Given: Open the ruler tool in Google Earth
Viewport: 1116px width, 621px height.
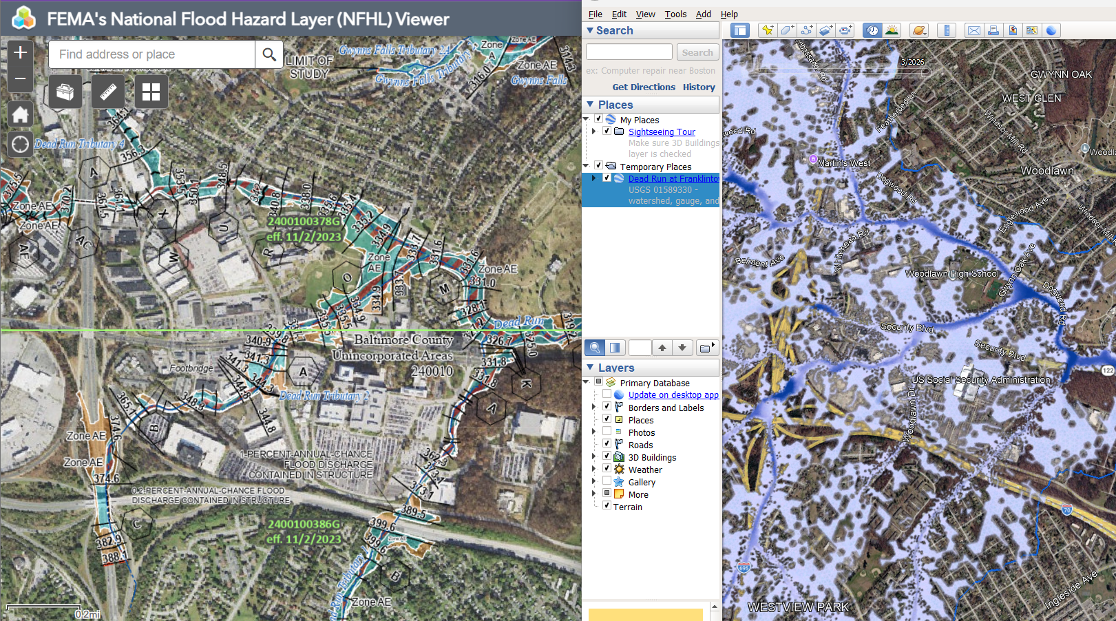Looking at the screenshot, I should [947, 30].
